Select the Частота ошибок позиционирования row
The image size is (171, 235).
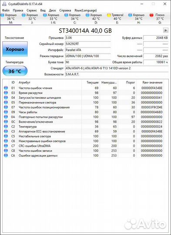coord(84,107)
